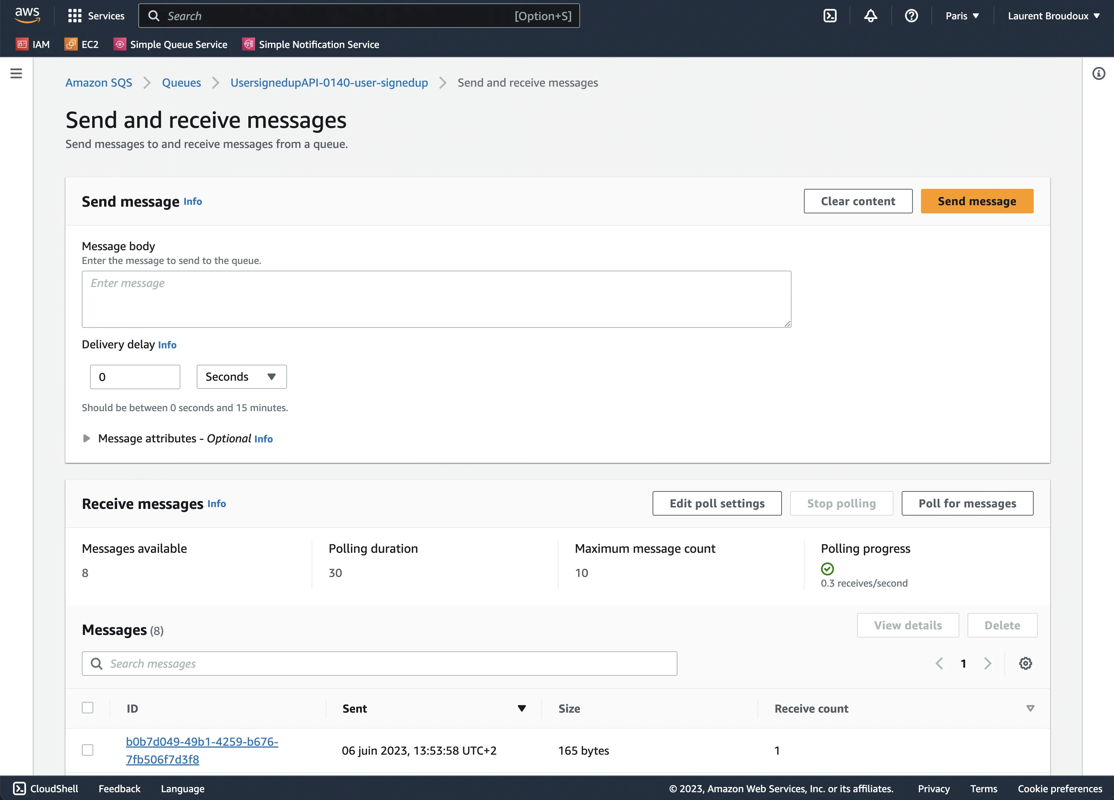The width and height of the screenshot is (1114, 800).
Task: Open the Paris region selector
Action: click(962, 16)
